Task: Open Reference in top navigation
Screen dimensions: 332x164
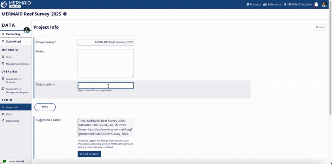Action: click(272, 5)
